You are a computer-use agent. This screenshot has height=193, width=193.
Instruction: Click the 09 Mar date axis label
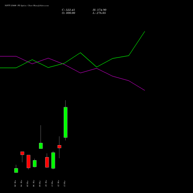40,183
